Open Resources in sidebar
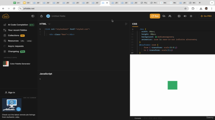 click(13, 41)
